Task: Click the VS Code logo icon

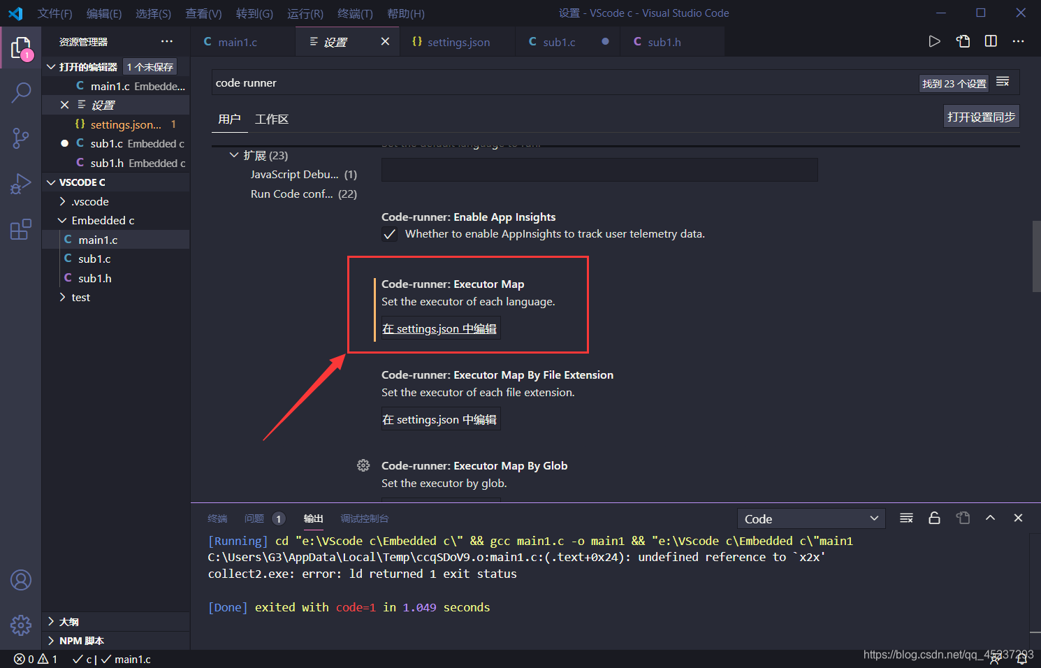Action: coord(15,13)
